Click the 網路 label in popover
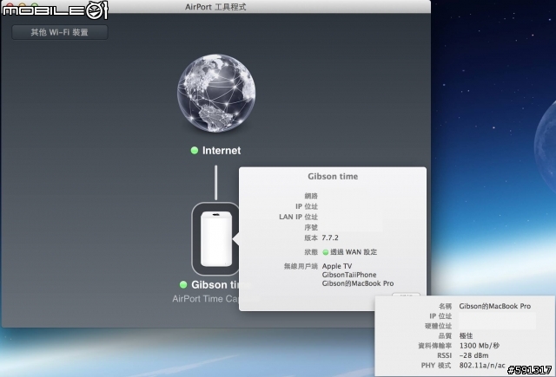The height and width of the screenshot is (377, 556). (x=311, y=196)
